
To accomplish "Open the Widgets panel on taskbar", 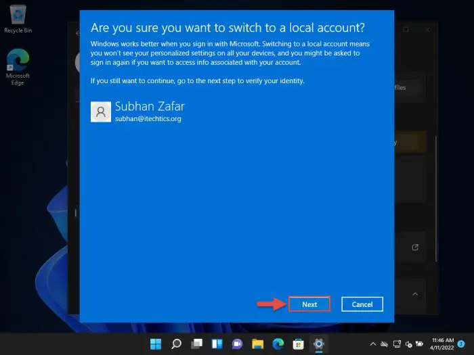I will [x=217, y=344].
